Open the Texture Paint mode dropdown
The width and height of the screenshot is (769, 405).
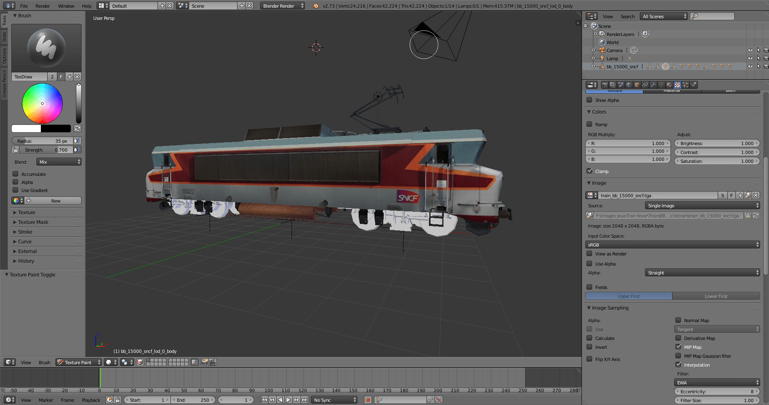pos(78,362)
